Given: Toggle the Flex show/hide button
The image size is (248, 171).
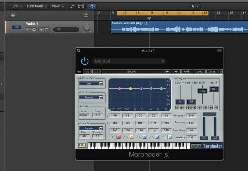Looking at the screenshot, I should 81,6.
